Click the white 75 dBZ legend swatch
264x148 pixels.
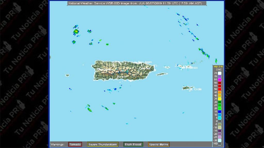pyautogui.click(x=220, y=73)
